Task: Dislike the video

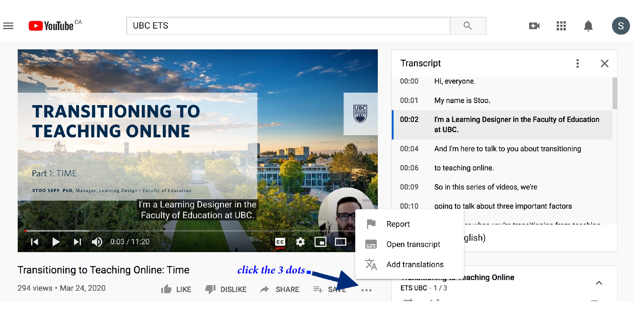Action: point(226,289)
